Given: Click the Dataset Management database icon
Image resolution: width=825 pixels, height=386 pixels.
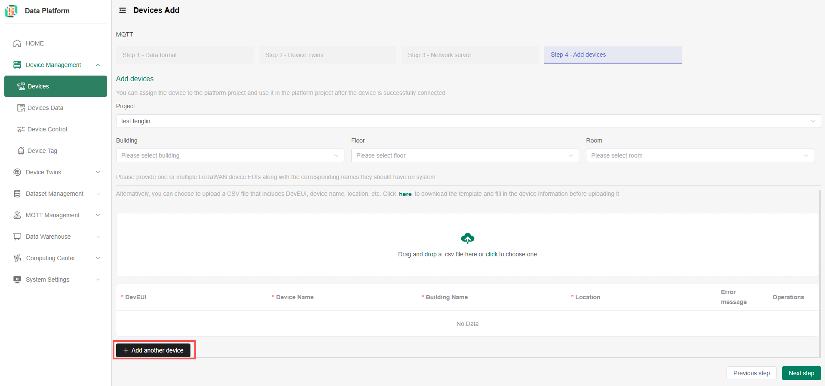Looking at the screenshot, I should [x=17, y=194].
